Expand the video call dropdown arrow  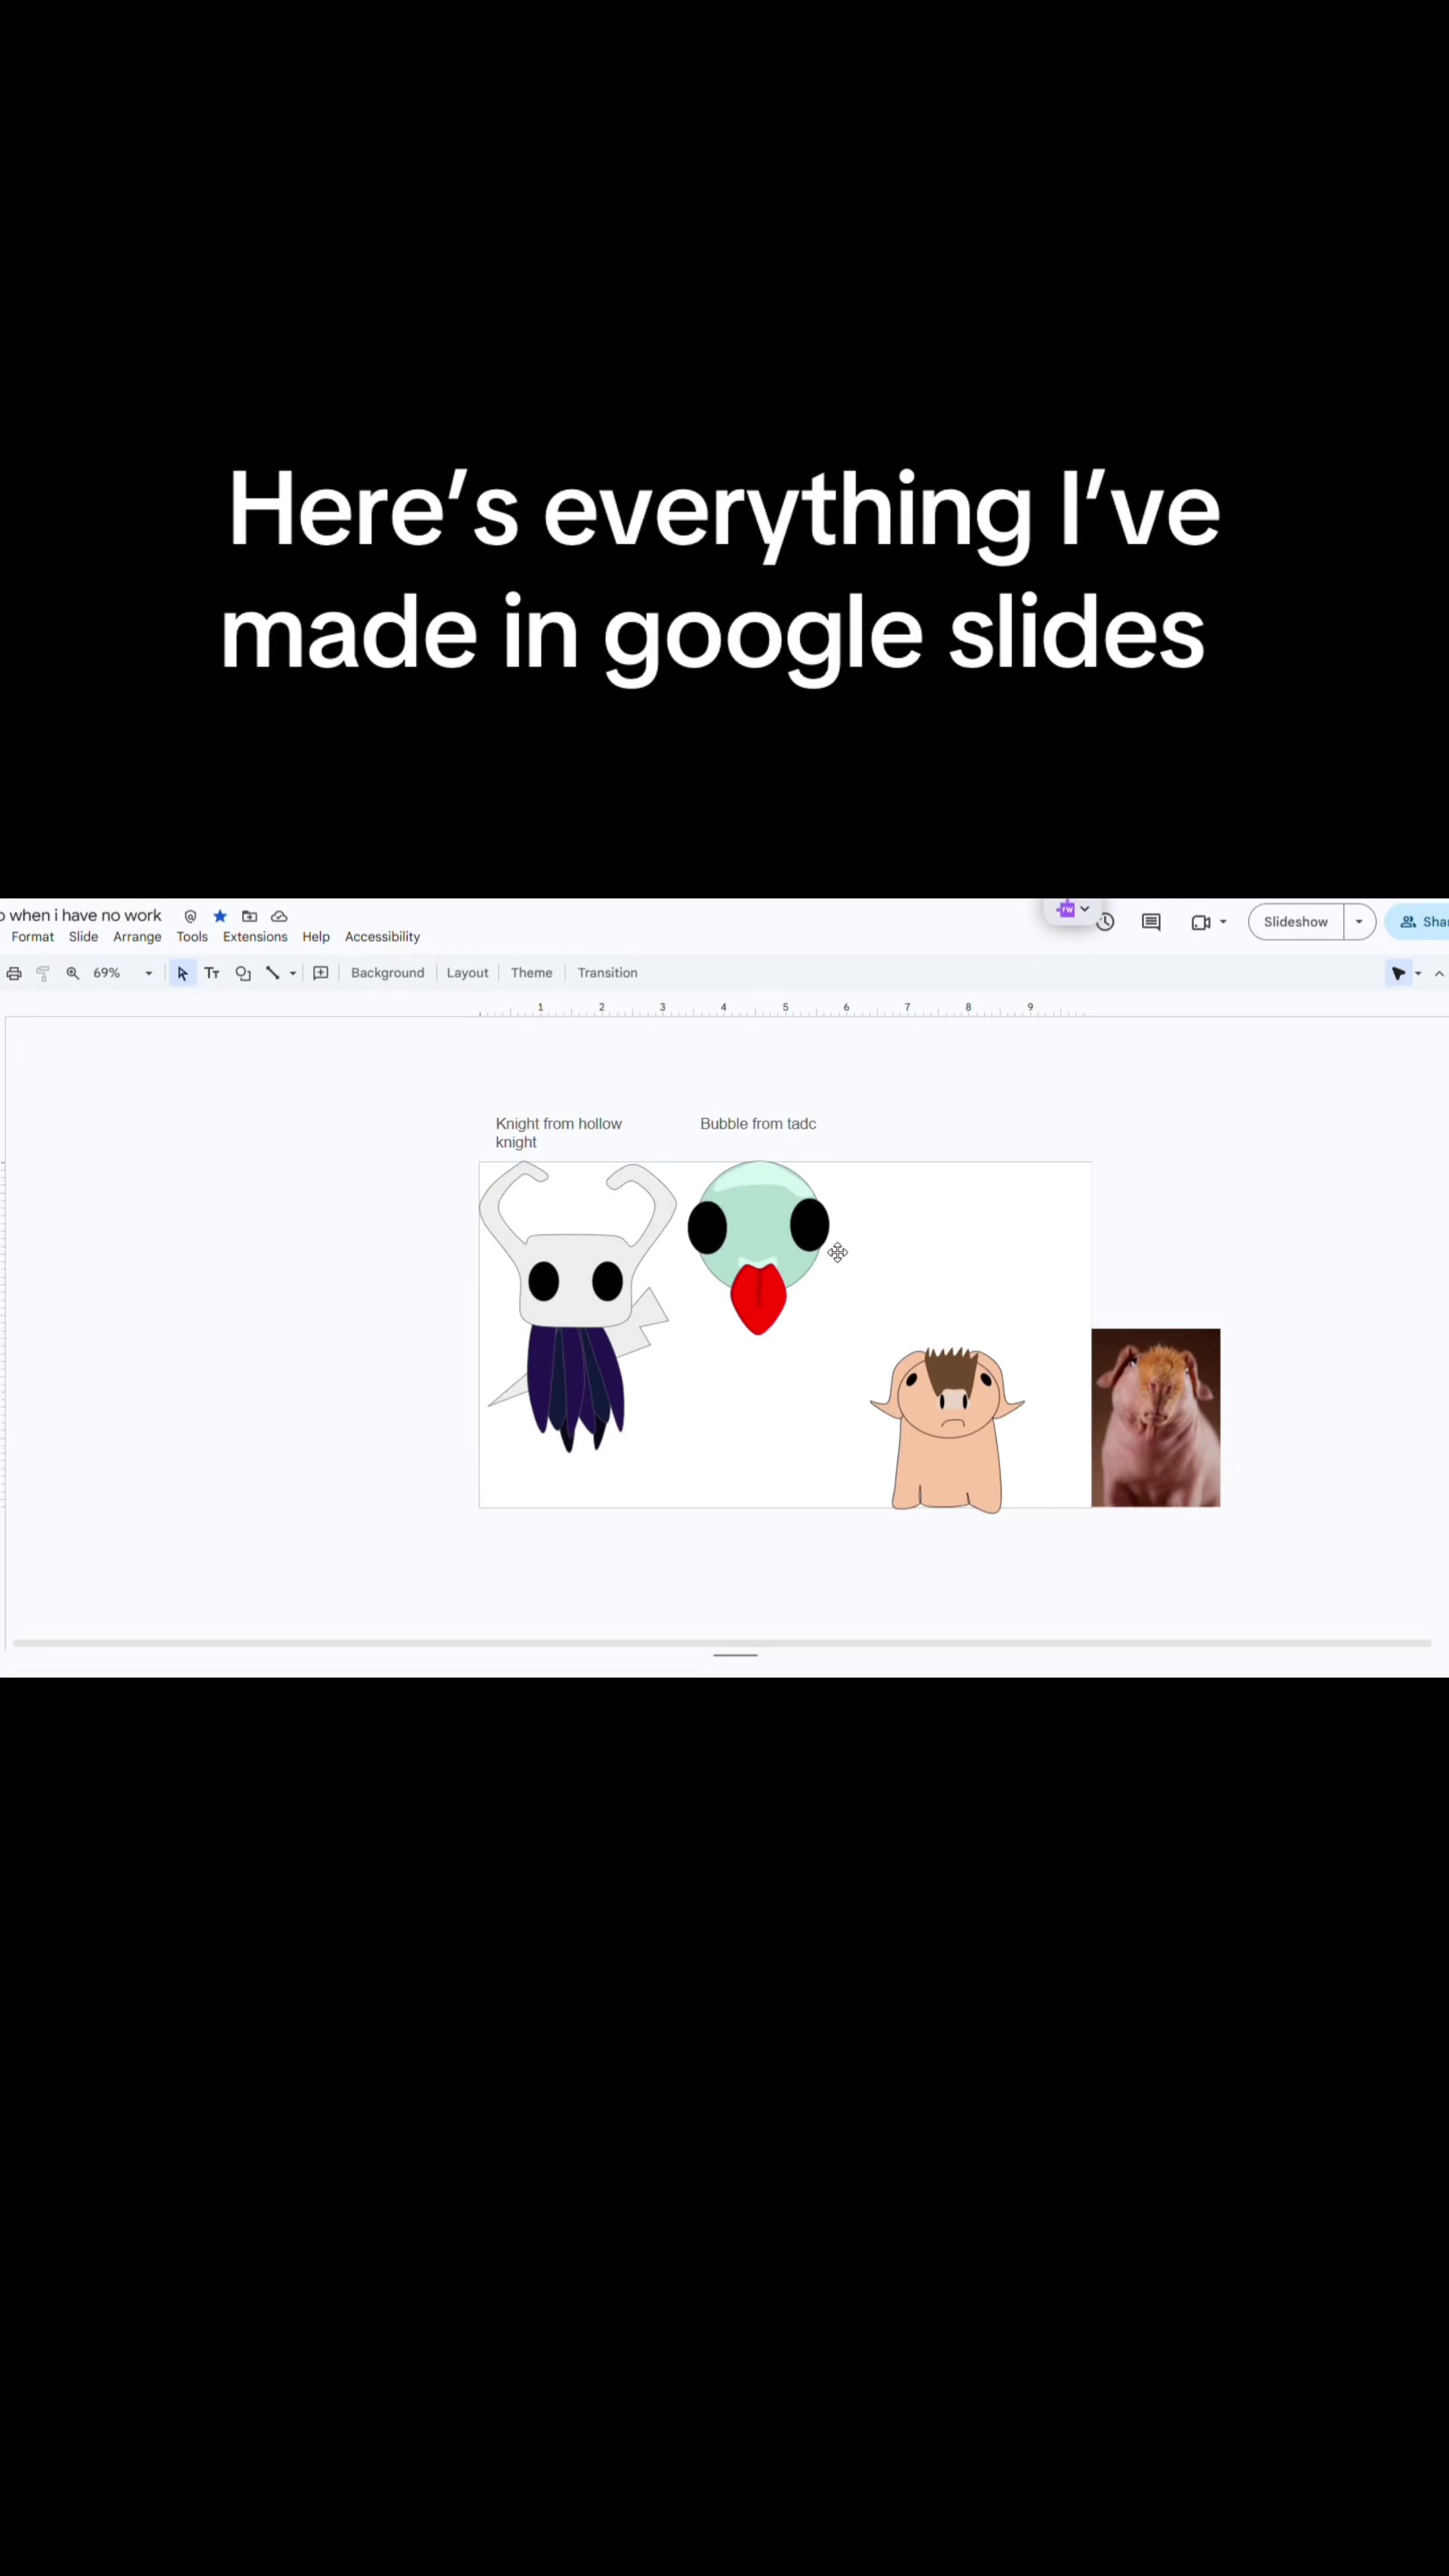(x=1223, y=922)
